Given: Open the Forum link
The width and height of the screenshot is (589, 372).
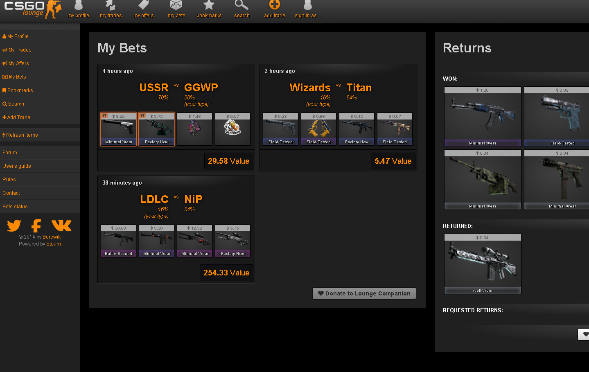Looking at the screenshot, I should pos(40,153).
